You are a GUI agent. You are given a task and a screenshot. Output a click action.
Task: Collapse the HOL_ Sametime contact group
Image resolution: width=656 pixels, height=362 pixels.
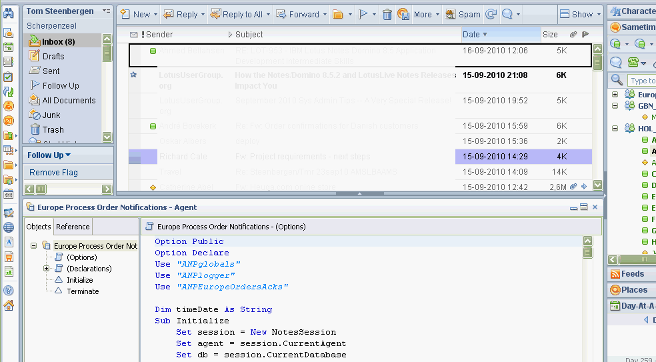click(x=615, y=129)
